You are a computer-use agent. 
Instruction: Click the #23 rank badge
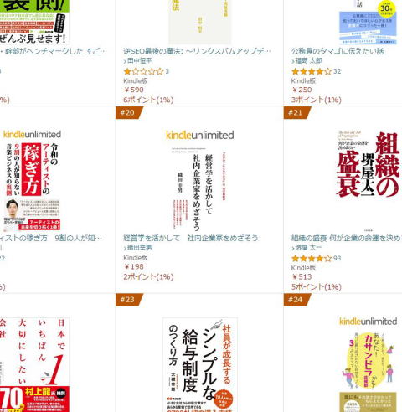click(129, 300)
